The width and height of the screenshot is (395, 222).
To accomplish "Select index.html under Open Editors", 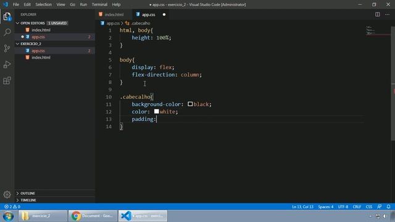I will (55, 30).
